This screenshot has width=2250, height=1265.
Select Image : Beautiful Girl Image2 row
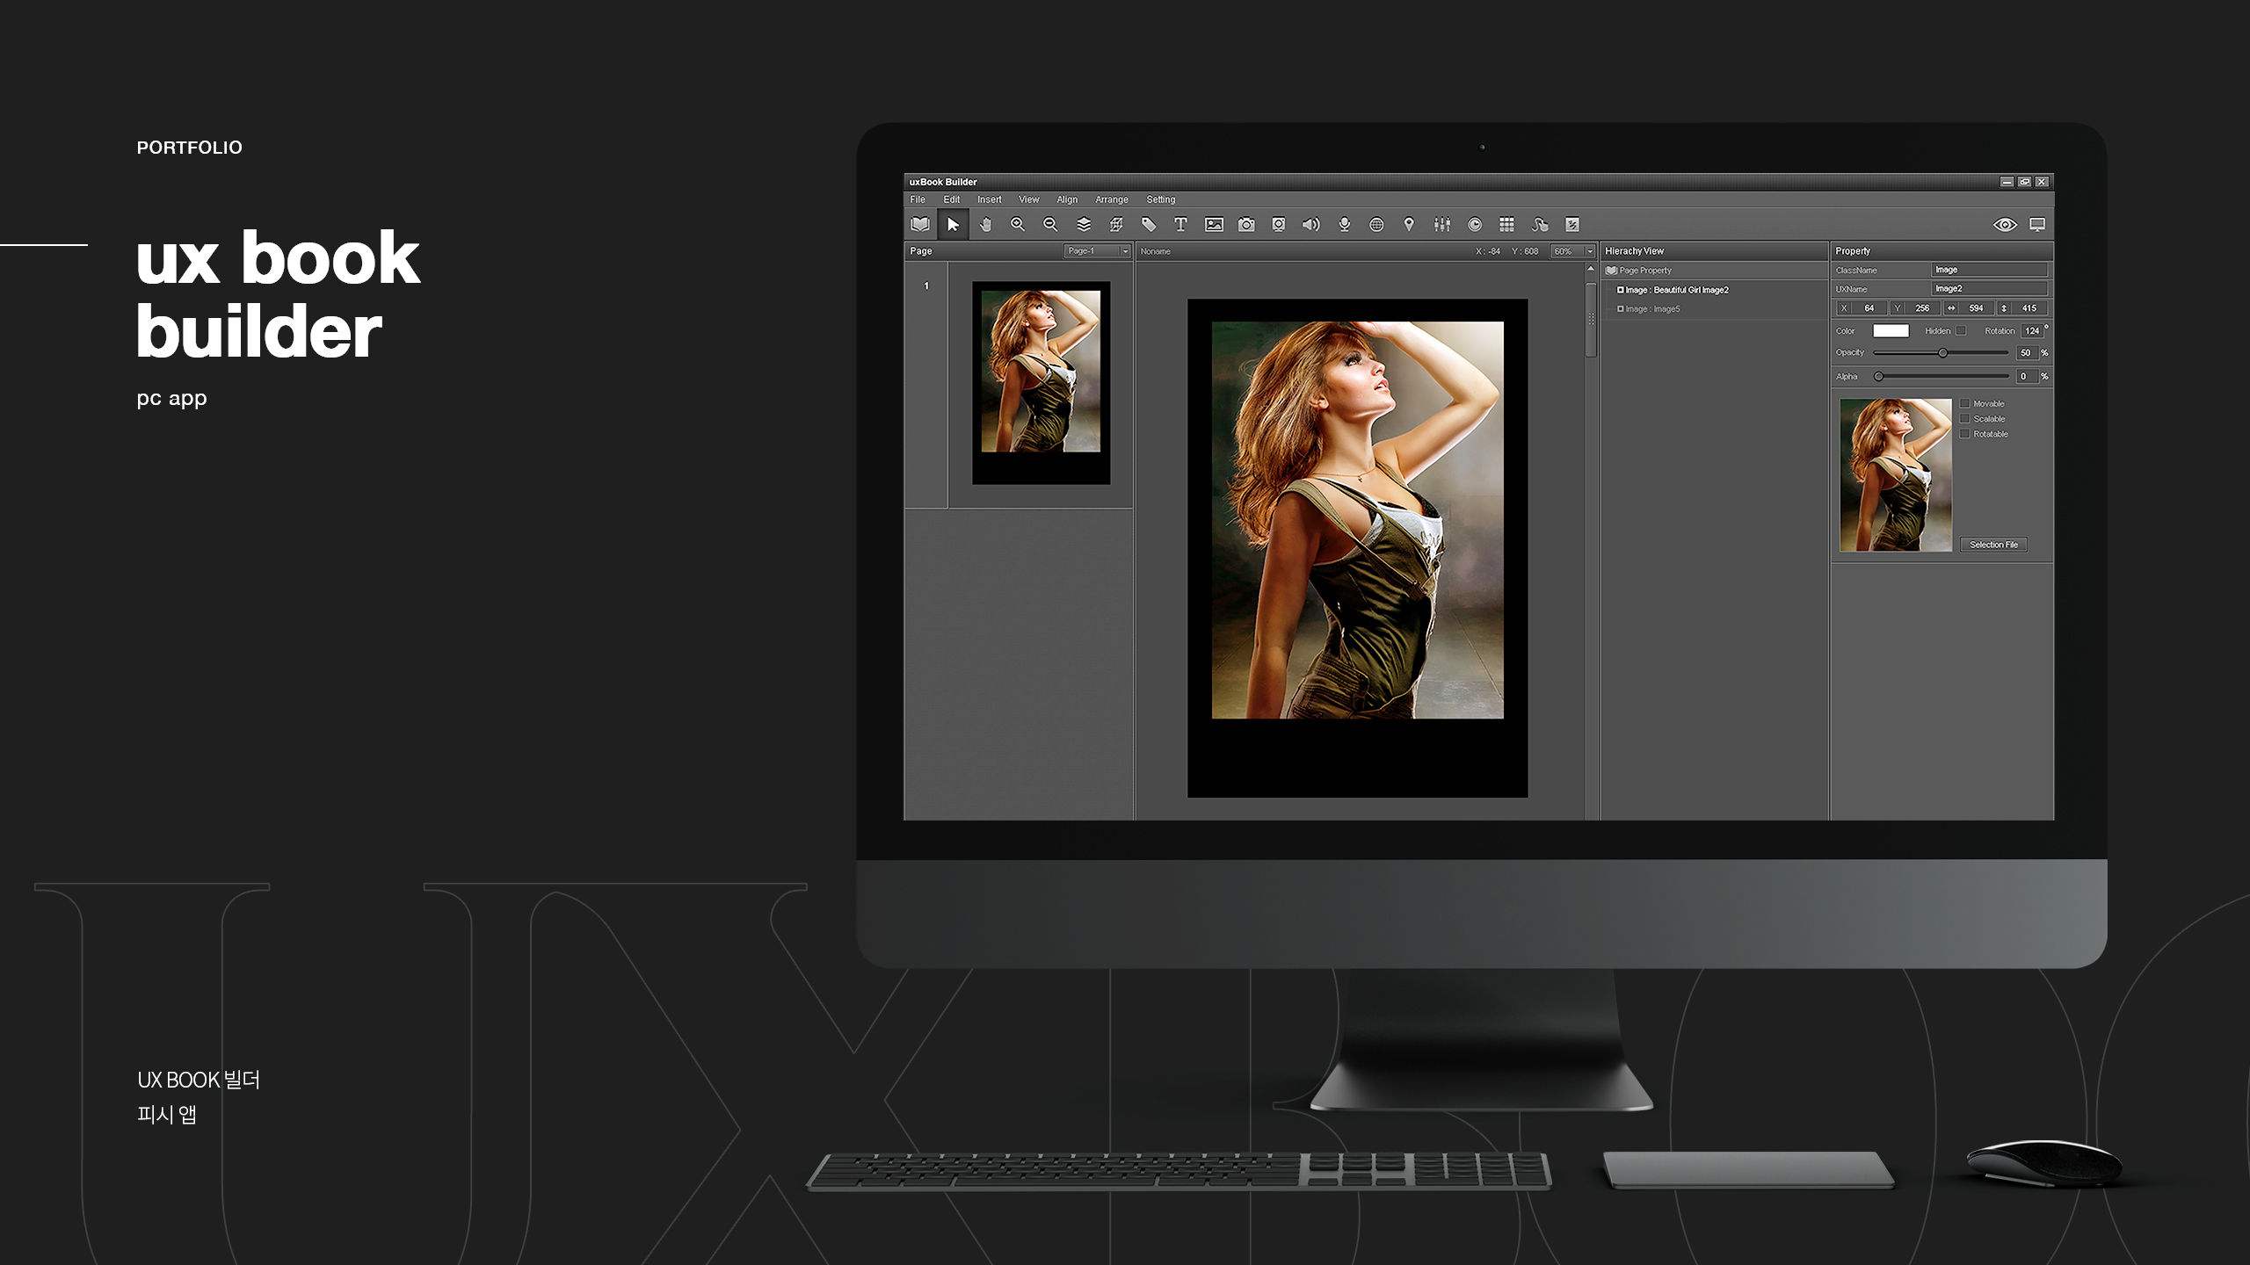pyautogui.click(x=1714, y=290)
